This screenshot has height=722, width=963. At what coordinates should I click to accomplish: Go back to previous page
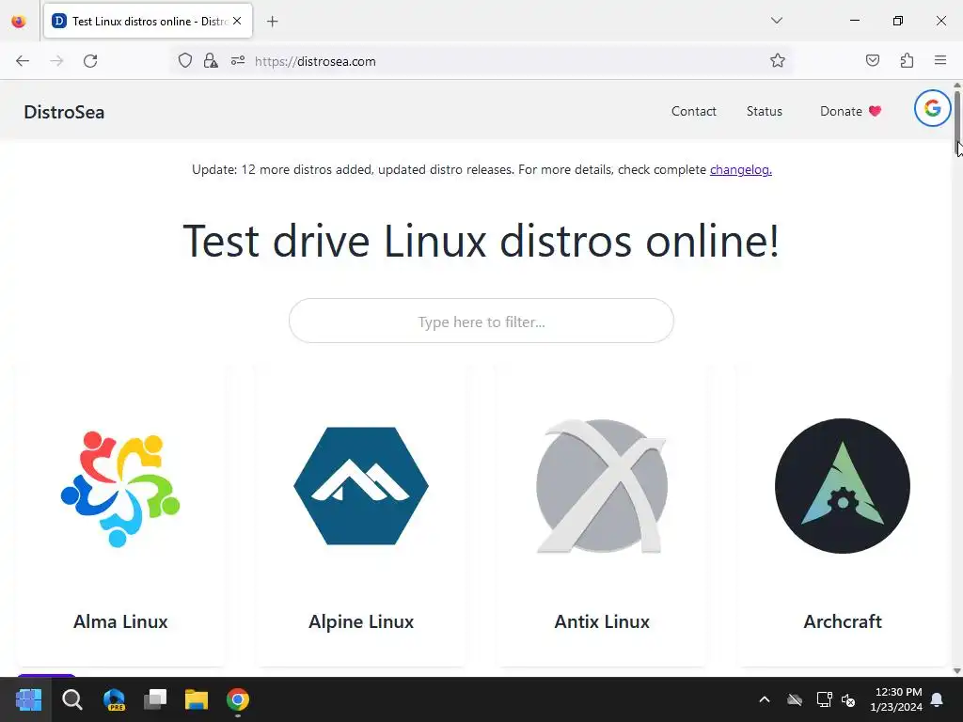tap(23, 61)
